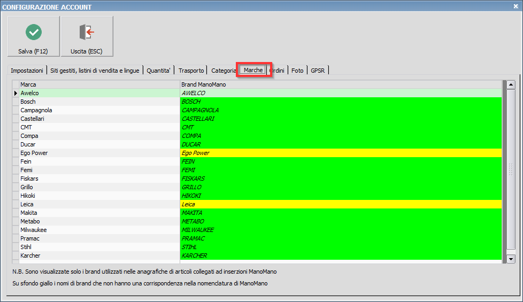Click the yellow Leica brand cell

coord(341,204)
